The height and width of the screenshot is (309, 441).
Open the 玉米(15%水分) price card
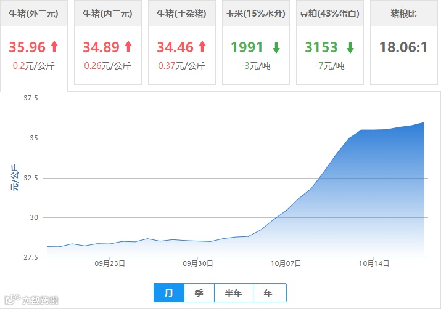point(255,42)
